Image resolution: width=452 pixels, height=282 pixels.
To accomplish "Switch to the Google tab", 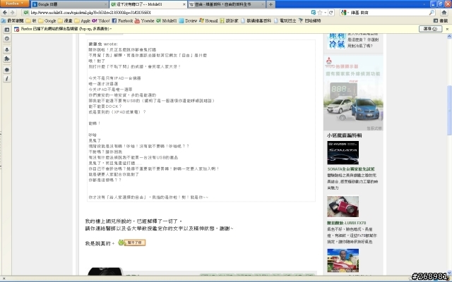I will click(x=70, y=4).
